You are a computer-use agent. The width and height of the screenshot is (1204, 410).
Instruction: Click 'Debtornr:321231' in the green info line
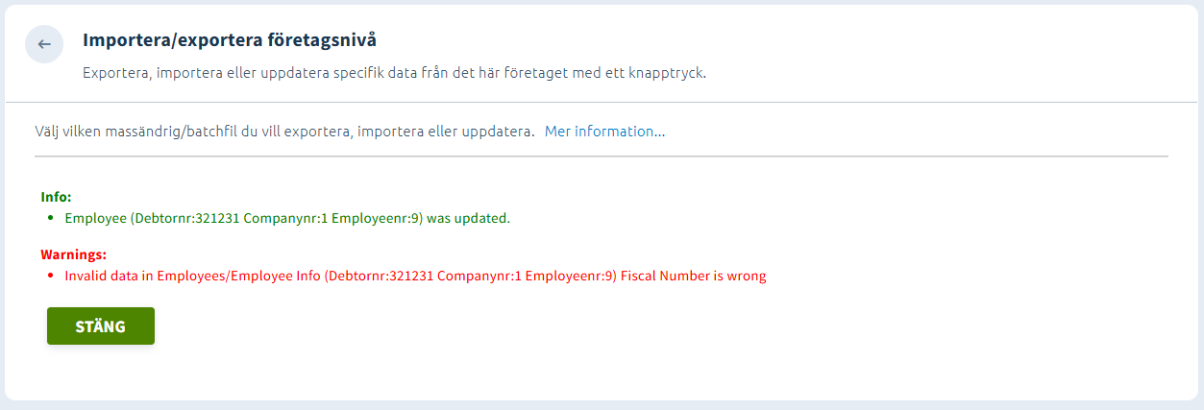184,218
